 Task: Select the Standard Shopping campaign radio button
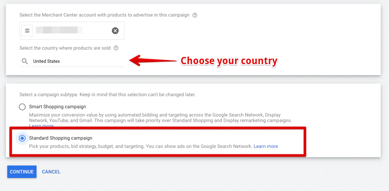tap(22, 138)
